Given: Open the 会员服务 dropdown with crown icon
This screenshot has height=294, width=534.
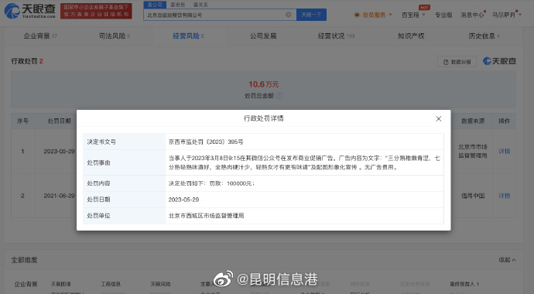Looking at the screenshot, I should tap(373, 15).
